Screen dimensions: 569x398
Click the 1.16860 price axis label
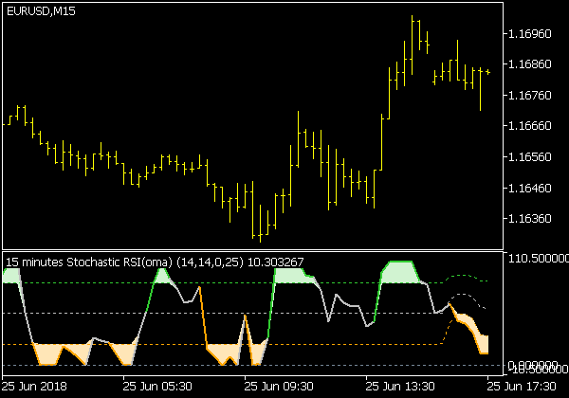[x=530, y=64]
